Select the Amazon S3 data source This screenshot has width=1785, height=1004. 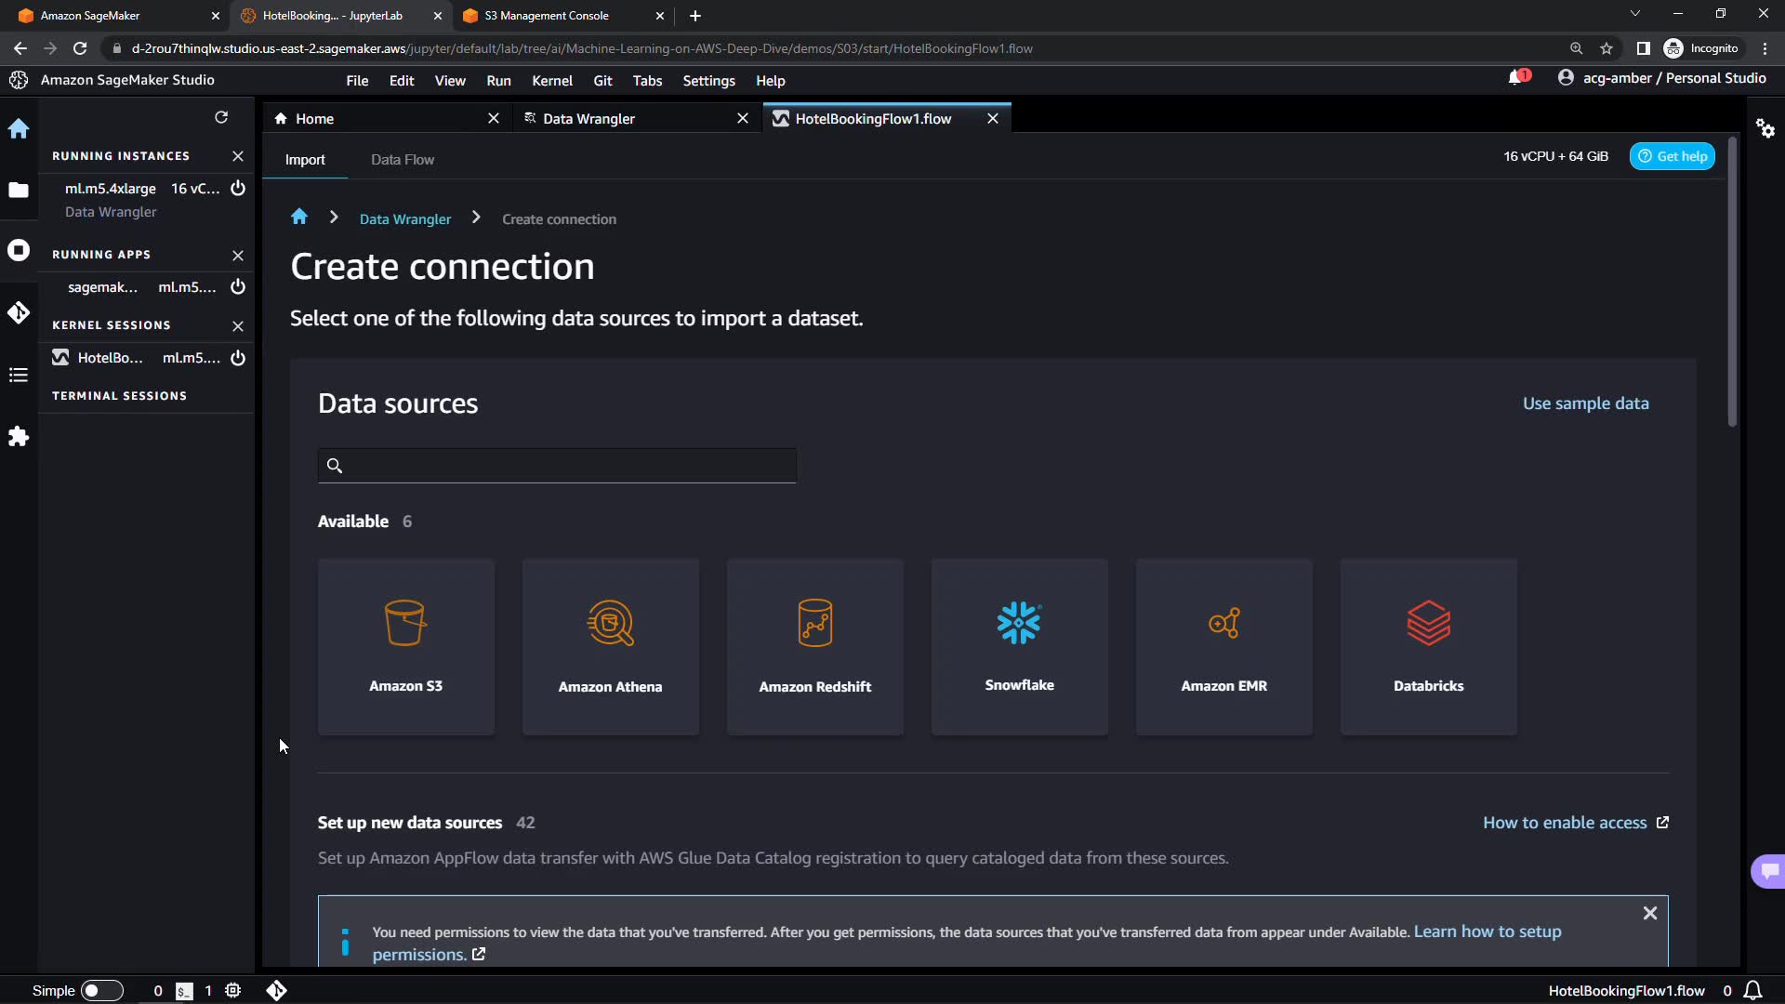(x=405, y=646)
